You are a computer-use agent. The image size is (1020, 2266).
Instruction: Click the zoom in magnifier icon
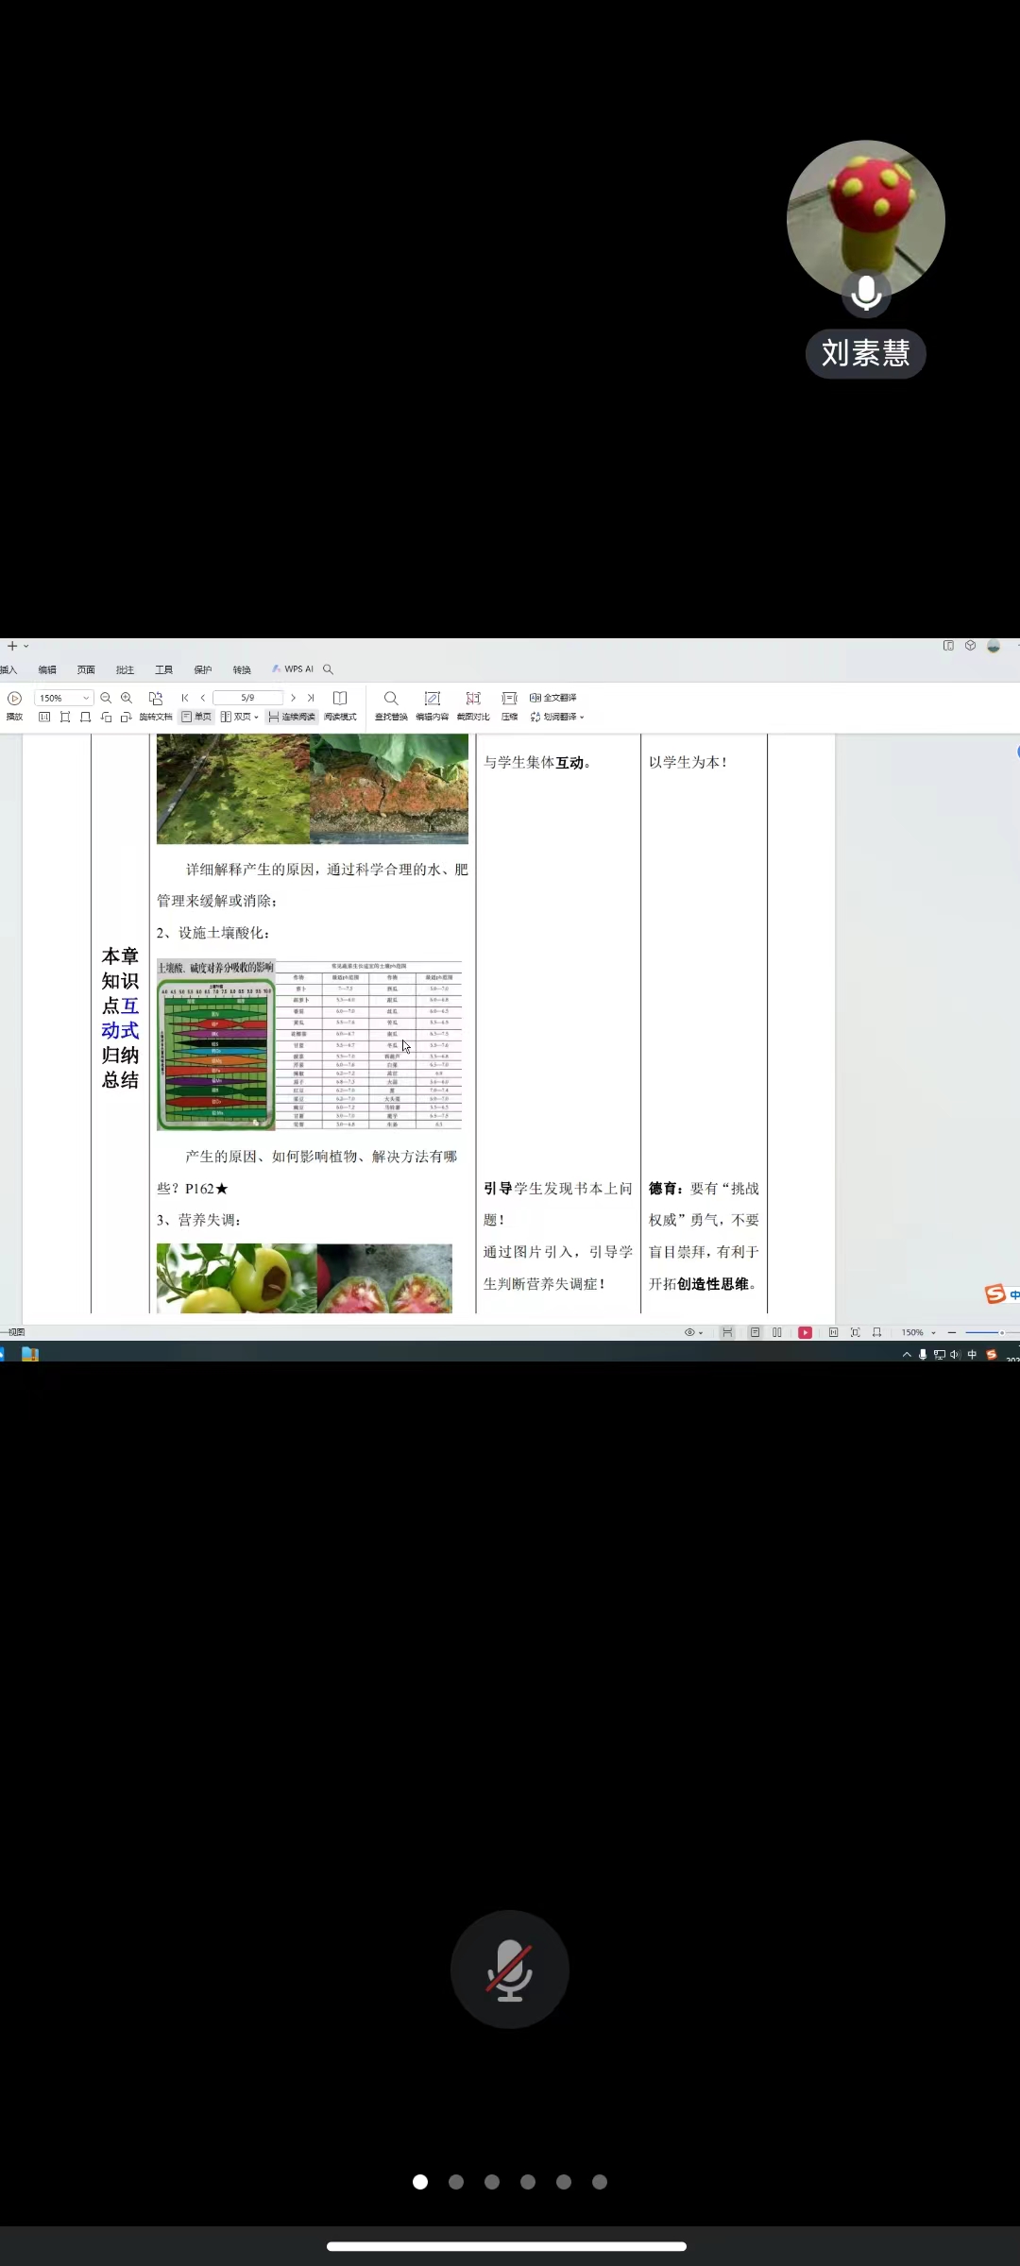127,698
